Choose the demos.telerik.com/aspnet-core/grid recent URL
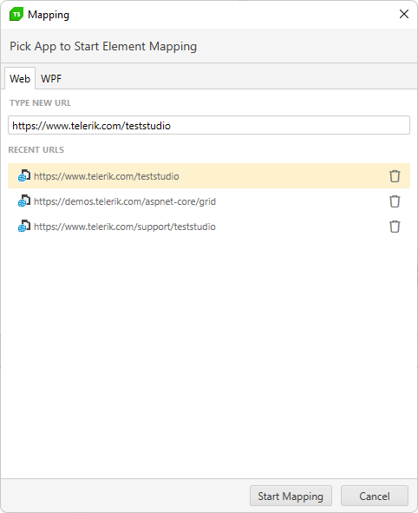418x513 pixels. 209,201
